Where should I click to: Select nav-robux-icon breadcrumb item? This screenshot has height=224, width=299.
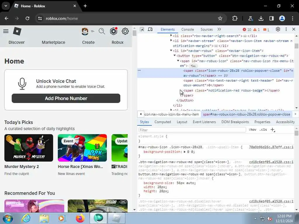pos(171,114)
